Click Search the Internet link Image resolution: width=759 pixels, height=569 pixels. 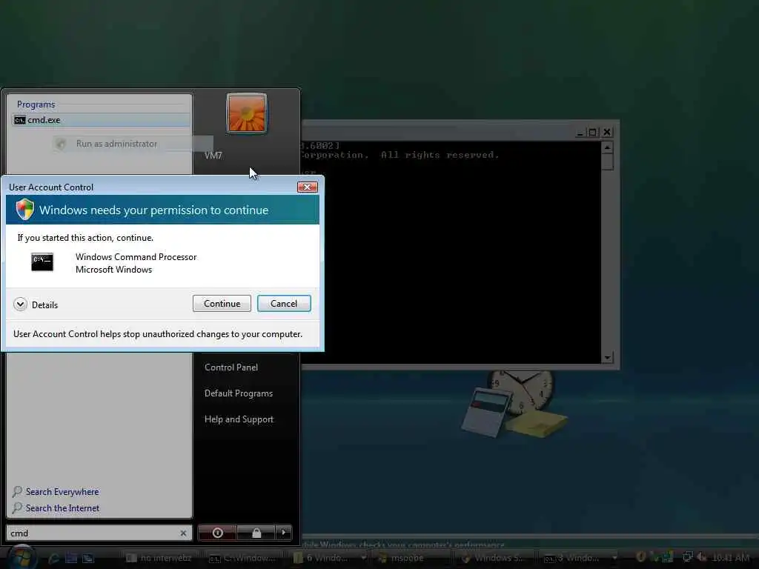point(62,508)
